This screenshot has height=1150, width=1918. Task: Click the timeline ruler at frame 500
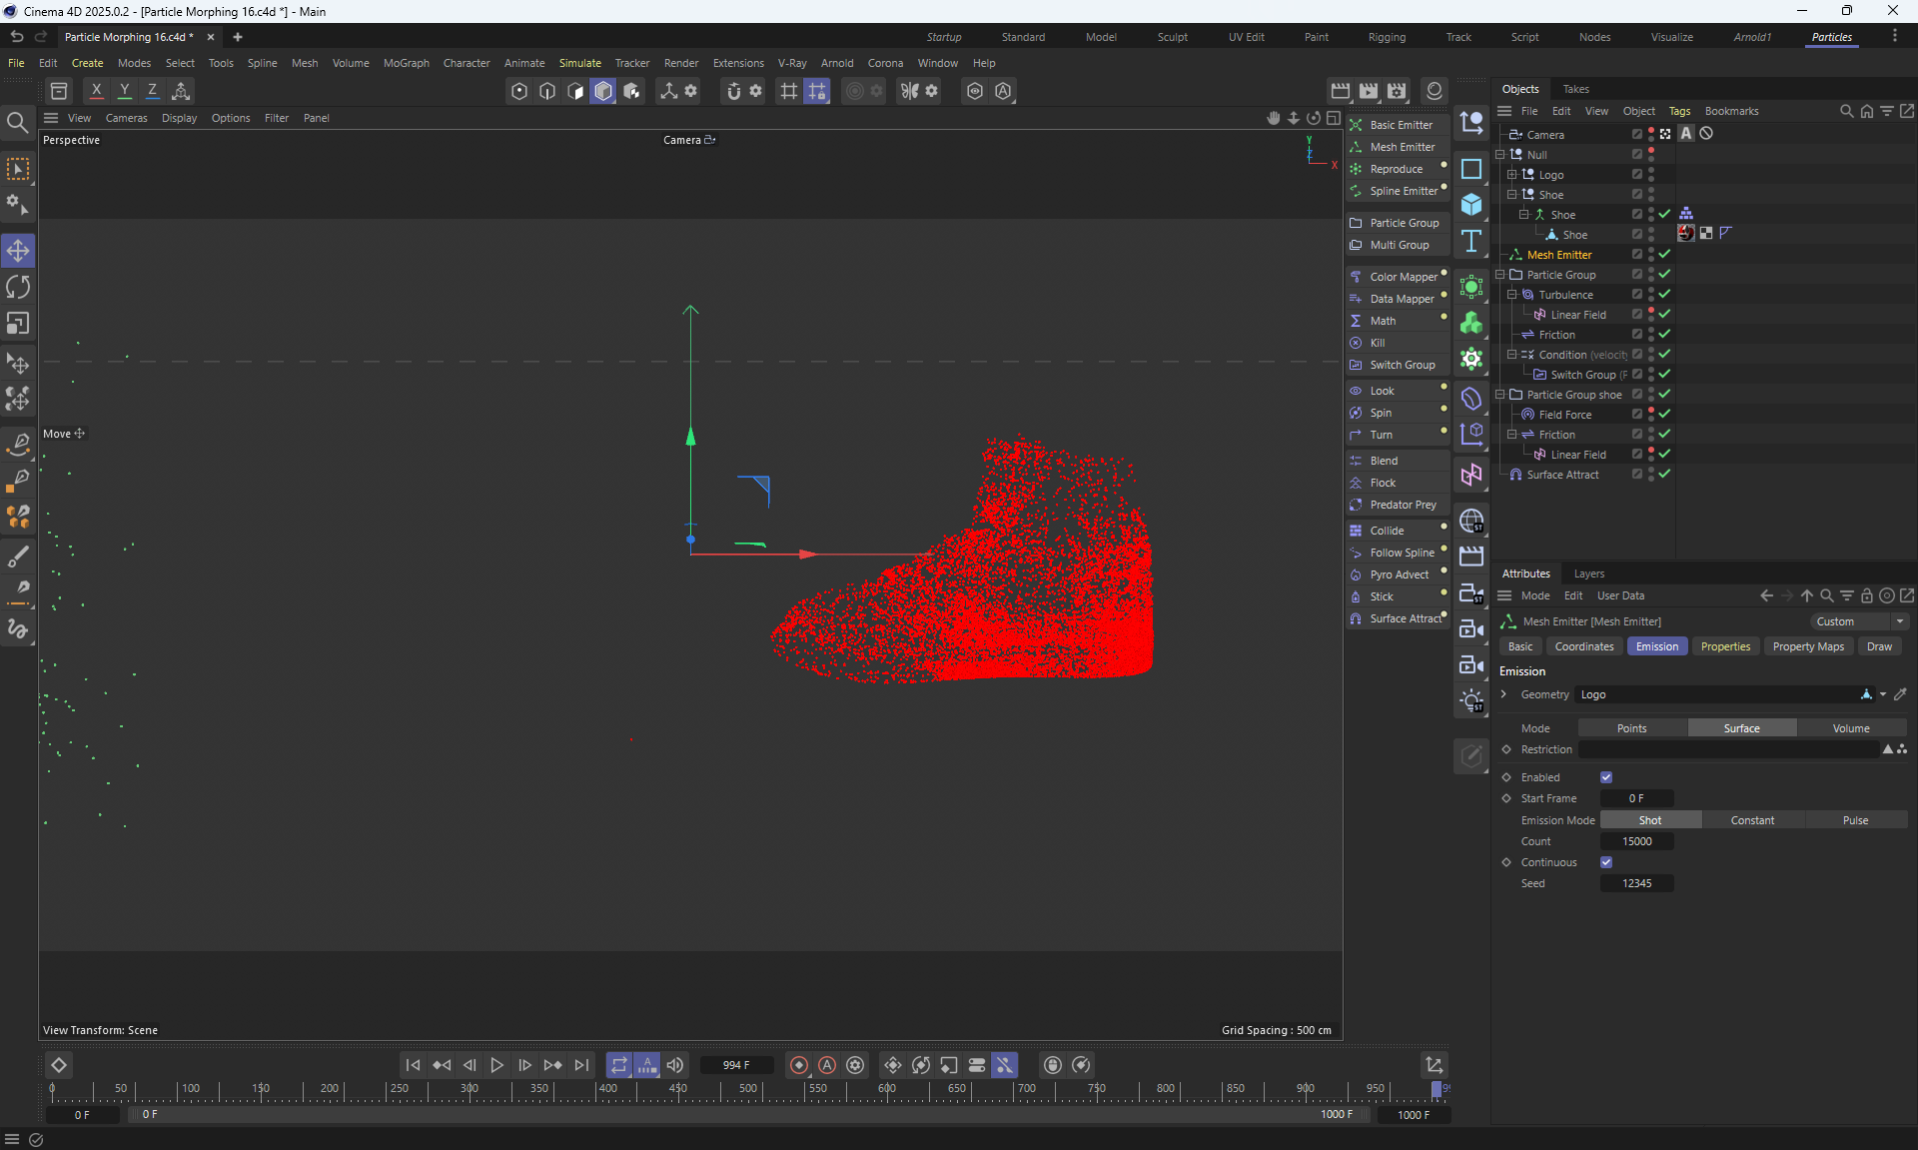748,1089
